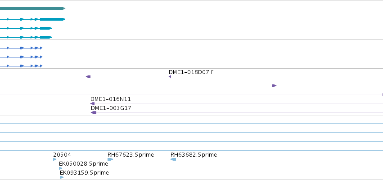Click the RH67623.5prime label

pyautogui.click(x=131, y=155)
